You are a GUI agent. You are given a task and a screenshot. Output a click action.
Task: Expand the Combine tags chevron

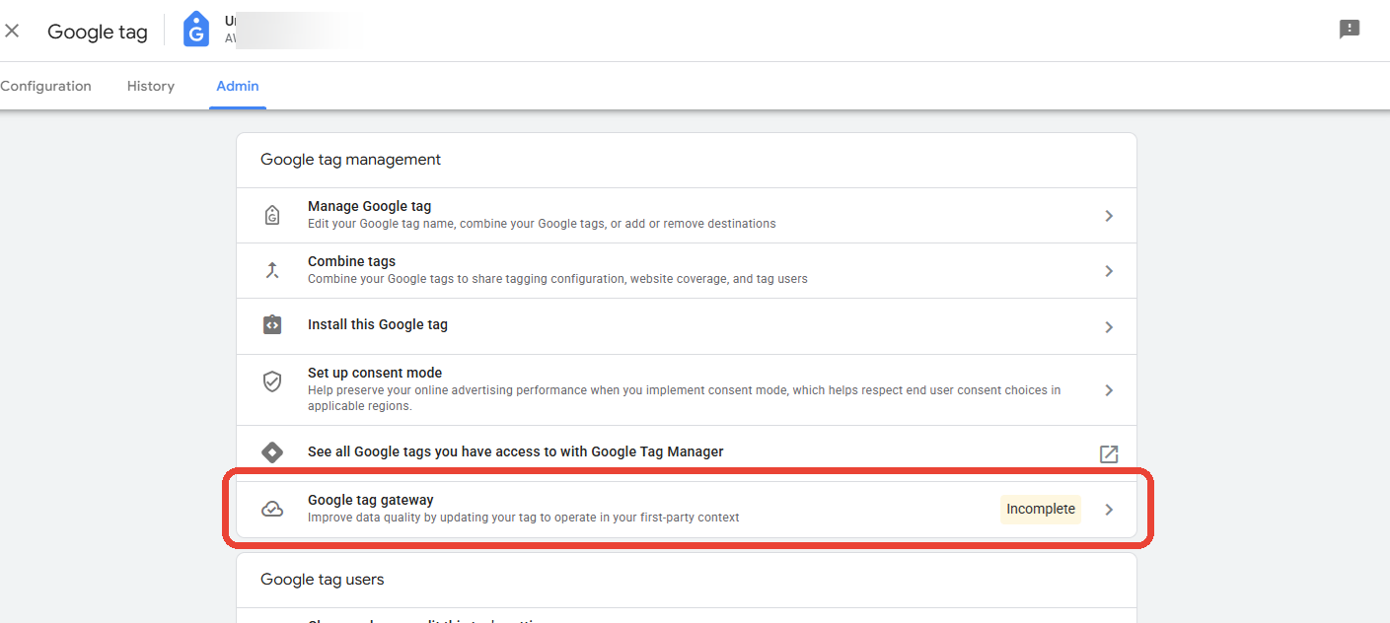1109,271
